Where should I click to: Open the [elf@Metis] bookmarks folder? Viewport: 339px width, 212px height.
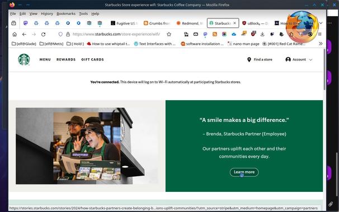pyautogui.click(x=51, y=44)
